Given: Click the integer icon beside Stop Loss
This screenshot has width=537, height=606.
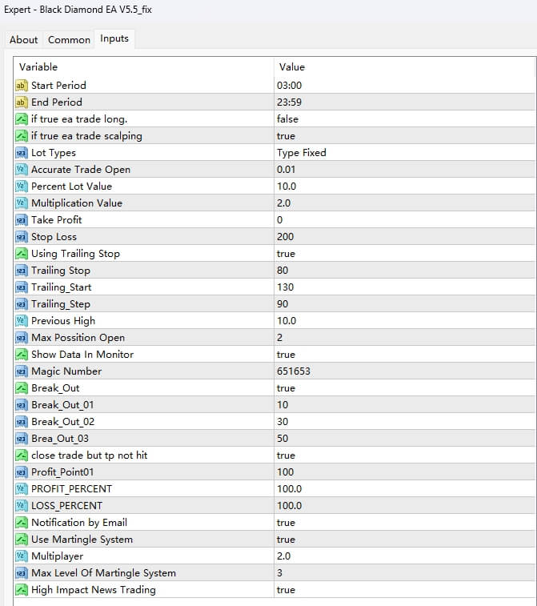Looking at the screenshot, I should click(x=22, y=237).
